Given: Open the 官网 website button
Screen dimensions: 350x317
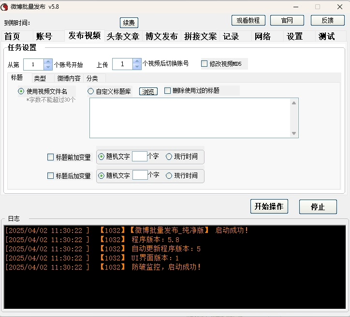Looking at the screenshot, I should click(287, 20).
